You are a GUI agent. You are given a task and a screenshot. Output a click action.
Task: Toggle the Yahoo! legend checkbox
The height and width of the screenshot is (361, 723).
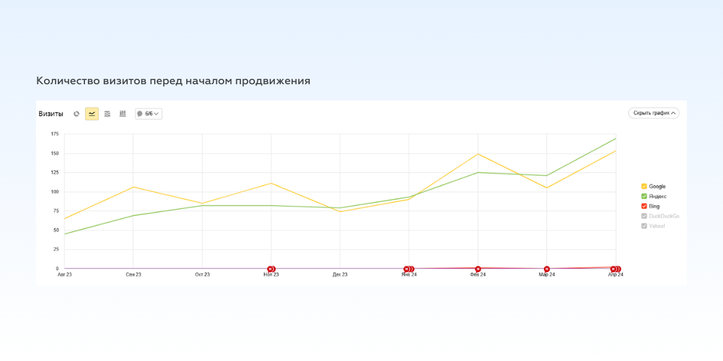tap(644, 226)
